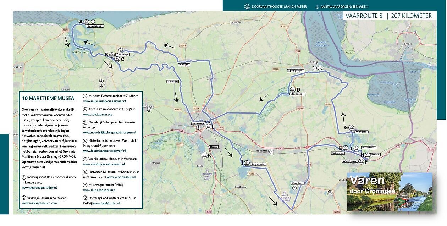Select the Winsum place label
Image resolution: width=447 pixels, height=226 pixels.
(x=184, y=65)
